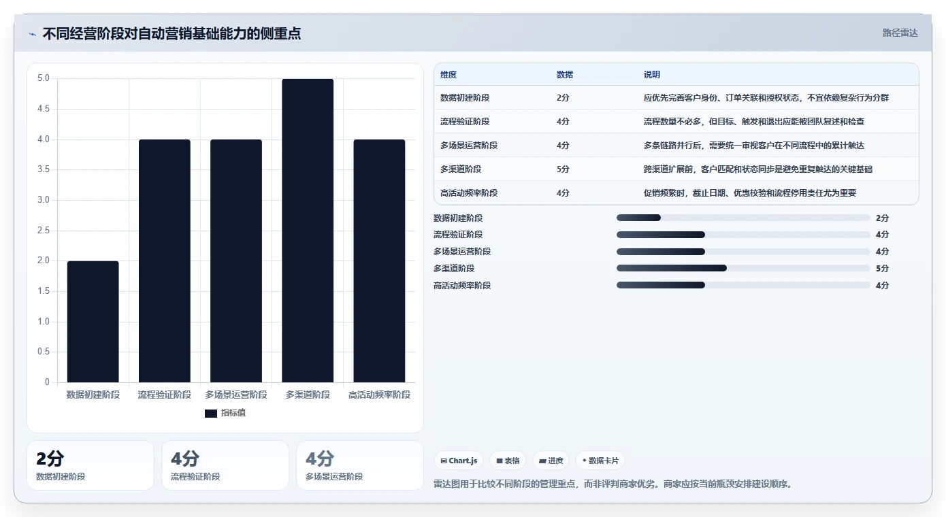The width and height of the screenshot is (946, 517).
Task: Click the 进度 tag chip
Action: pos(551,461)
